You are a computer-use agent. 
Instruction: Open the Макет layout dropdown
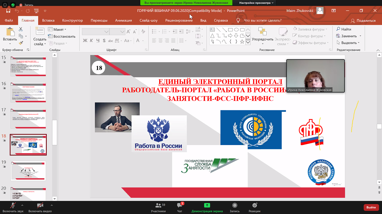click(x=58, y=29)
